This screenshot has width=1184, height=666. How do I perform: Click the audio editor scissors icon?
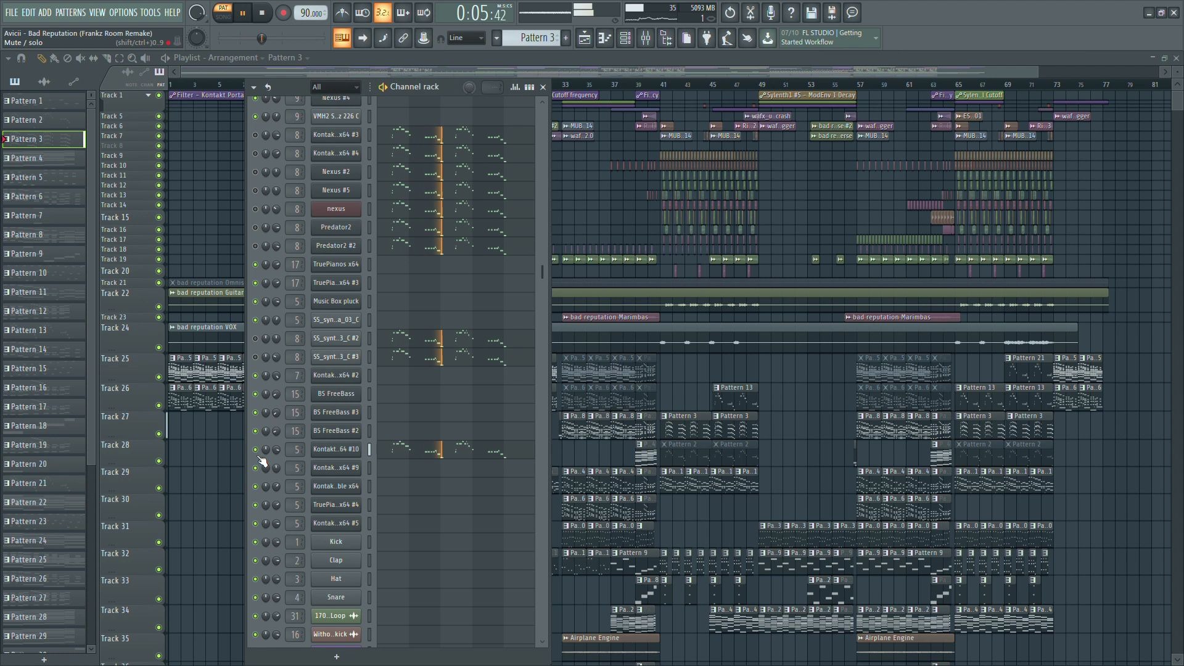point(750,12)
